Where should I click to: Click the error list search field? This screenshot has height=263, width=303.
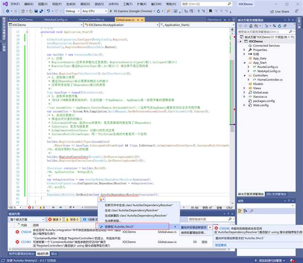coord(211,219)
